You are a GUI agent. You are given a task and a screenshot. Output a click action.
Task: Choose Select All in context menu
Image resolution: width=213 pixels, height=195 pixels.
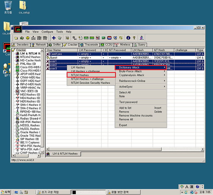[141, 92]
